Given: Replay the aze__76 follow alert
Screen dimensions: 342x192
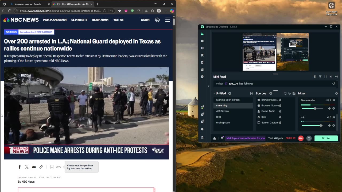Looking at the screenshot, I should pyautogui.click(x=333, y=83).
